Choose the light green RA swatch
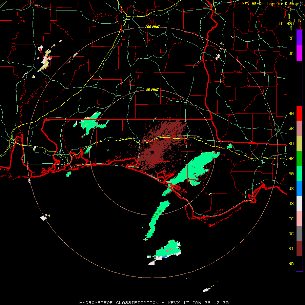305x305 pixels. coord(299,174)
